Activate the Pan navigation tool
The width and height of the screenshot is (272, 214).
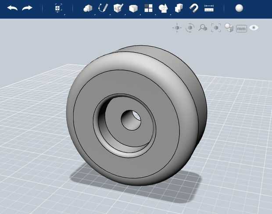coord(177,28)
